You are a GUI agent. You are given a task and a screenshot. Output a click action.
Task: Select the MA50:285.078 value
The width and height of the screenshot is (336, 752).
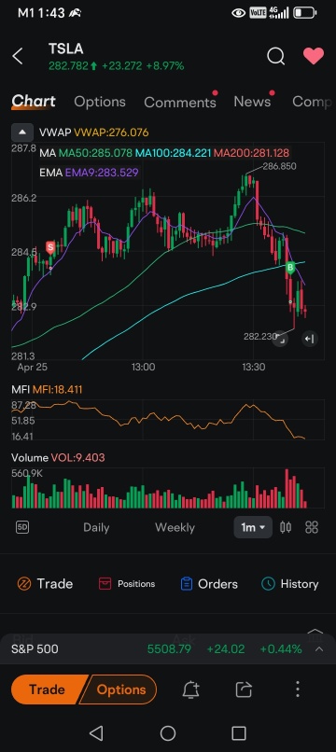coord(95,153)
